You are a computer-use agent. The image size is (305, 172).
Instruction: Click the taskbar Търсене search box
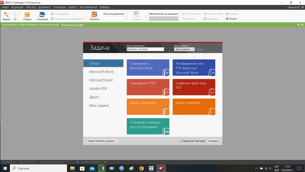click(38, 168)
